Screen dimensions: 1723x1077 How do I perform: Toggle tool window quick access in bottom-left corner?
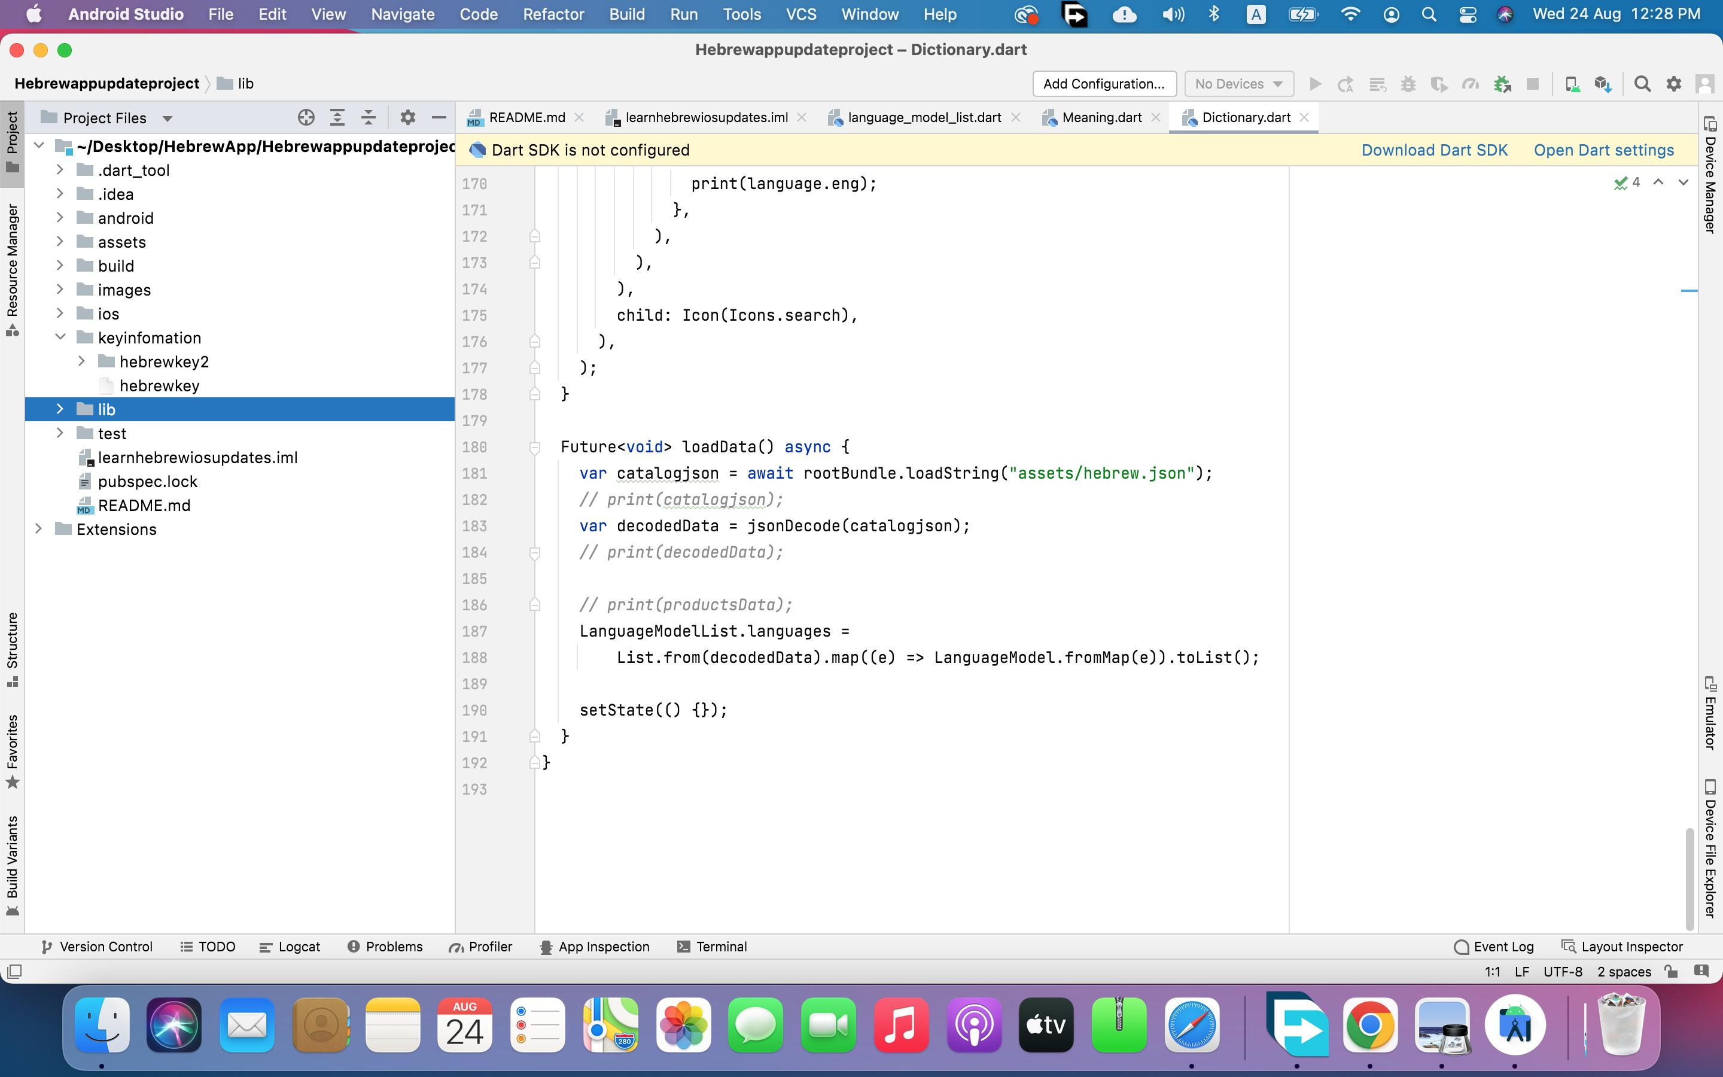(x=14, y=972)
